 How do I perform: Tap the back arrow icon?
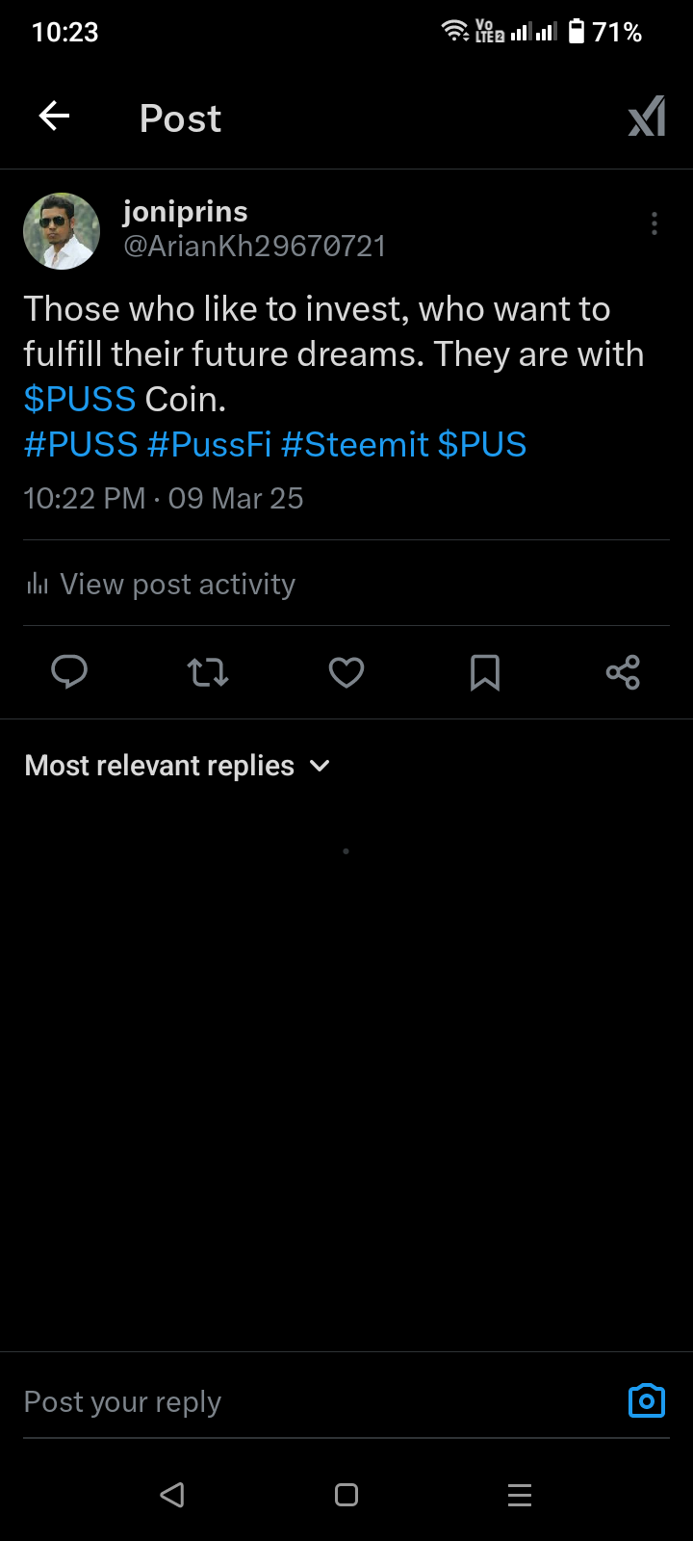(x=55, y=117)
